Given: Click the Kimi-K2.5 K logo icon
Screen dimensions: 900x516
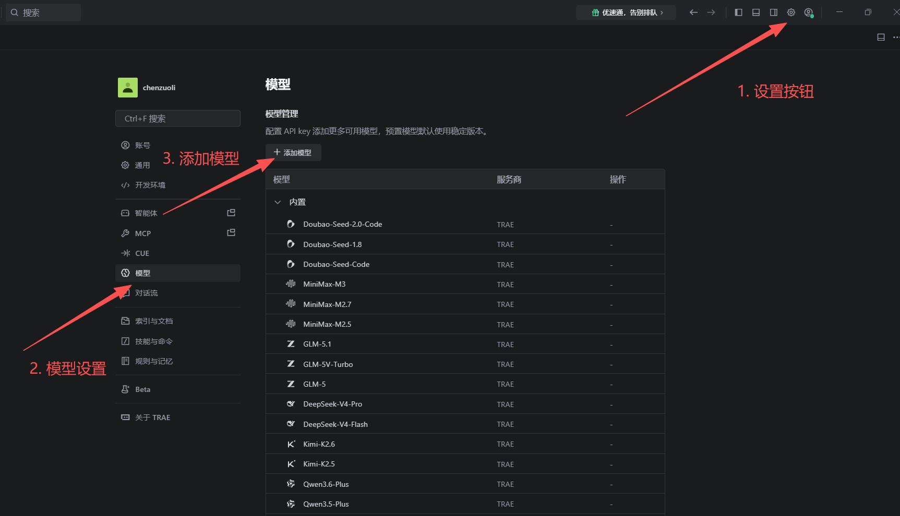Looking at the screenshot, I should (291, 464).
